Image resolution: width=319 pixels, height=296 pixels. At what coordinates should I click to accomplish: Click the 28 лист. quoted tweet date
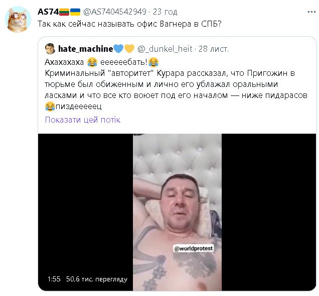coord(214,49)
